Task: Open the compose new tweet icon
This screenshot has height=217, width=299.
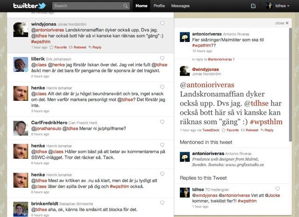Action: [253, 6]
